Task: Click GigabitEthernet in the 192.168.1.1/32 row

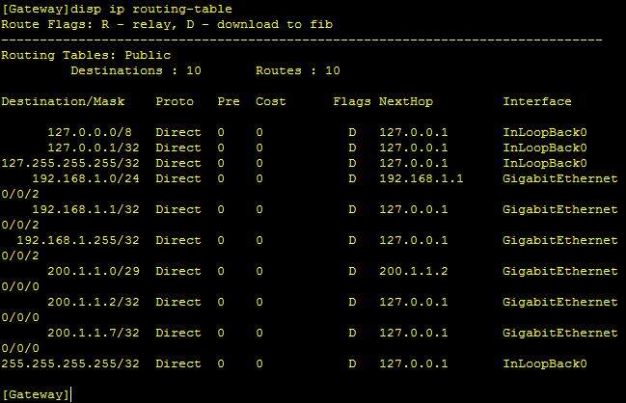Action: 560,209
